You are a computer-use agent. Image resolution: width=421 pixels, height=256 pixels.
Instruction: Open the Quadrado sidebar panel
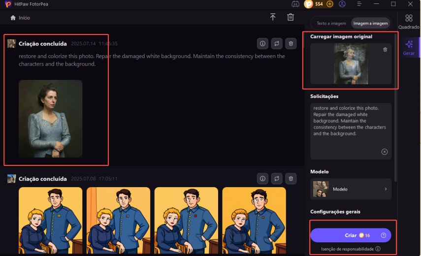409,22
